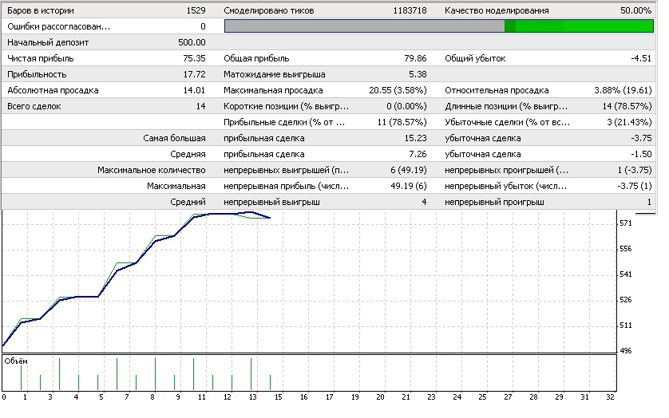Select 'Ошибки рассогласован...' label
Viewport: 669px width, 418px height.
pos(58,26)
